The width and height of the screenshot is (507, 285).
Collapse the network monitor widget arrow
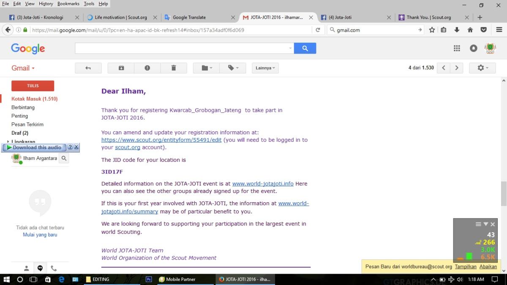click(485, 224)
